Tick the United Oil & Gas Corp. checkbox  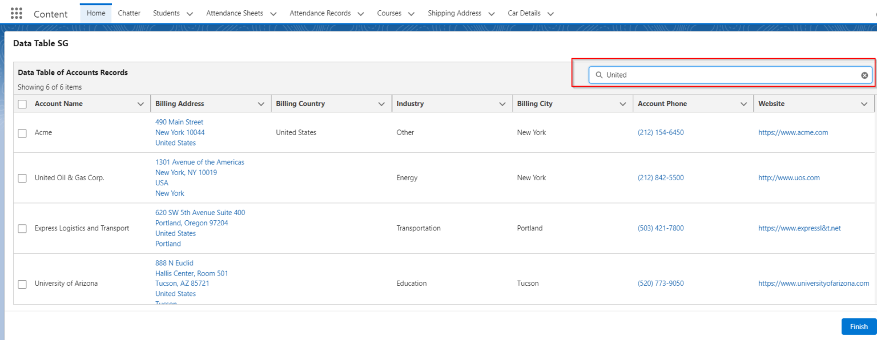(22, 178)
